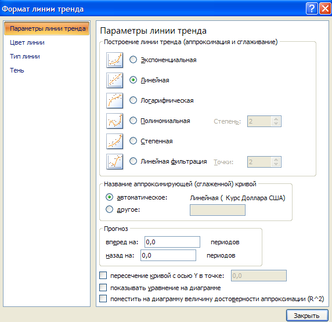Click the Степень value field
The height and width of the screenshot is (322, 332).
click(259, 121)
